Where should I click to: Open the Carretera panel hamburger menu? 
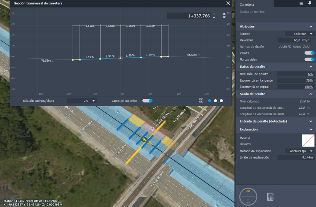coord(301,3)
